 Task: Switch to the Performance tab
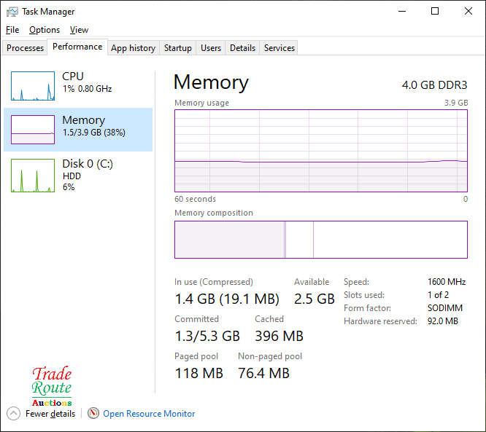tap(77, 47)
